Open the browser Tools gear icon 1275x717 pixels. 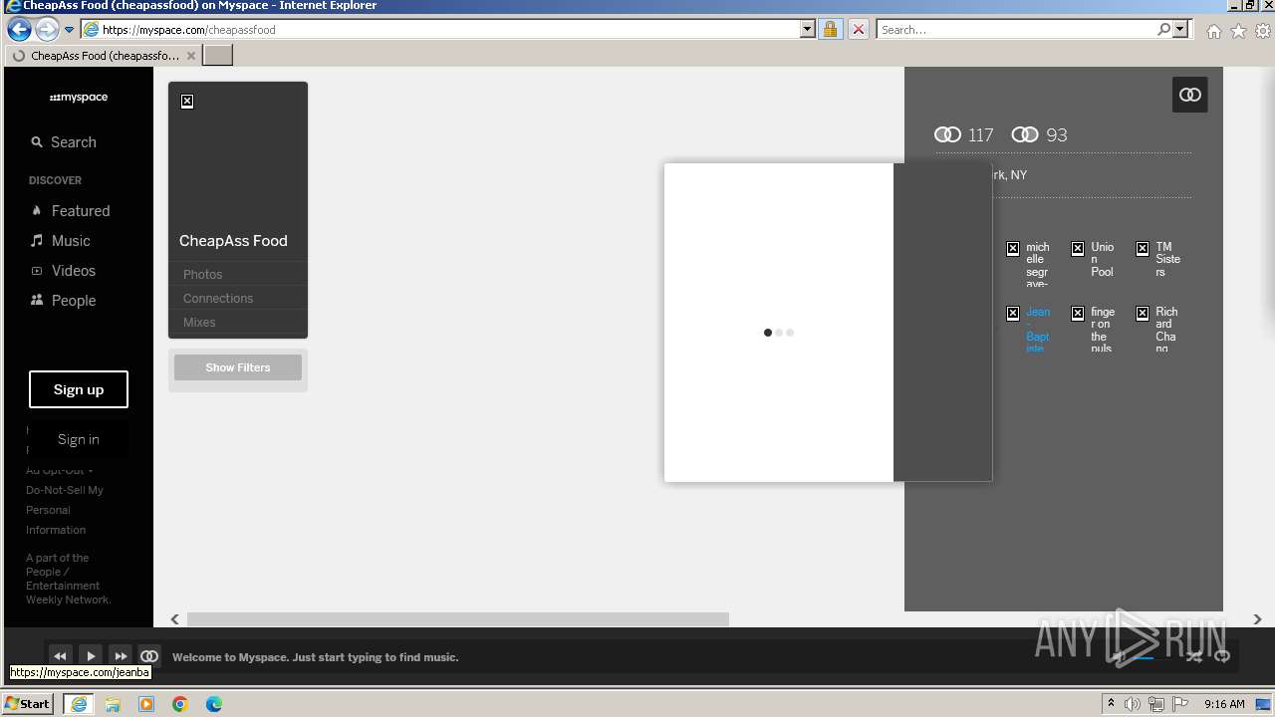pos(1264,31)
